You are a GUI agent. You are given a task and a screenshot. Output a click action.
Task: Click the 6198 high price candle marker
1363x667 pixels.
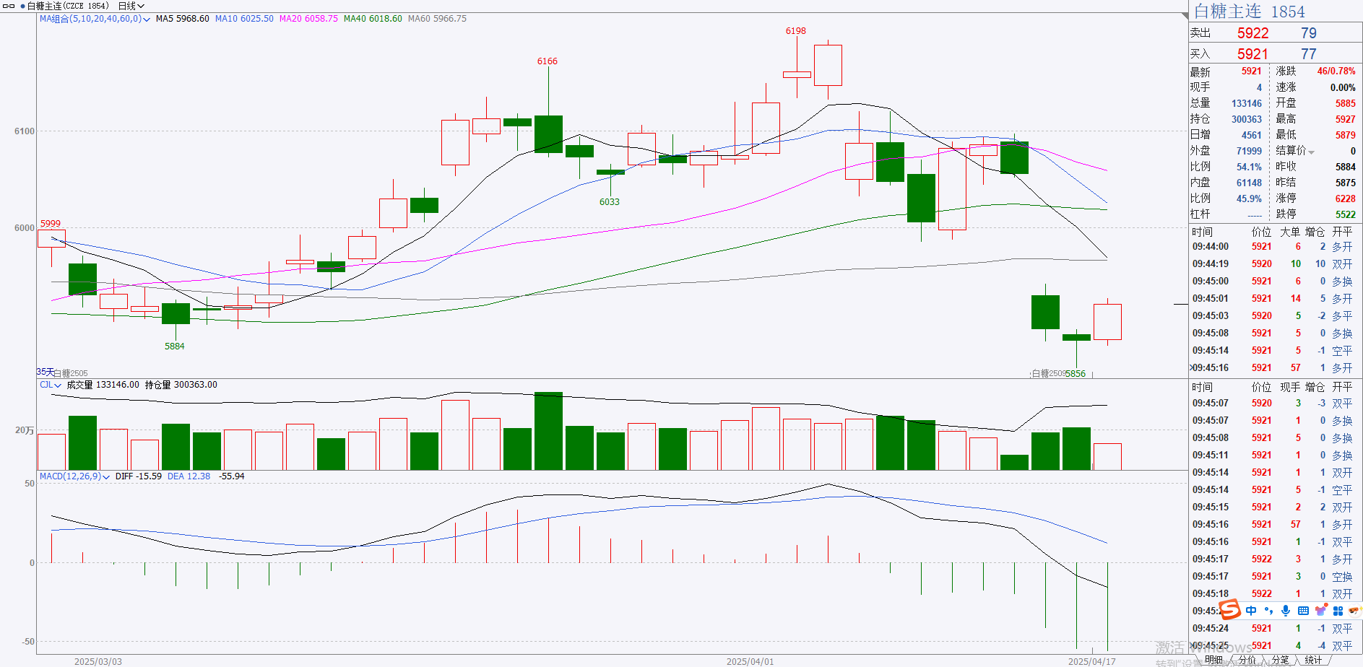tap(796, 31)
